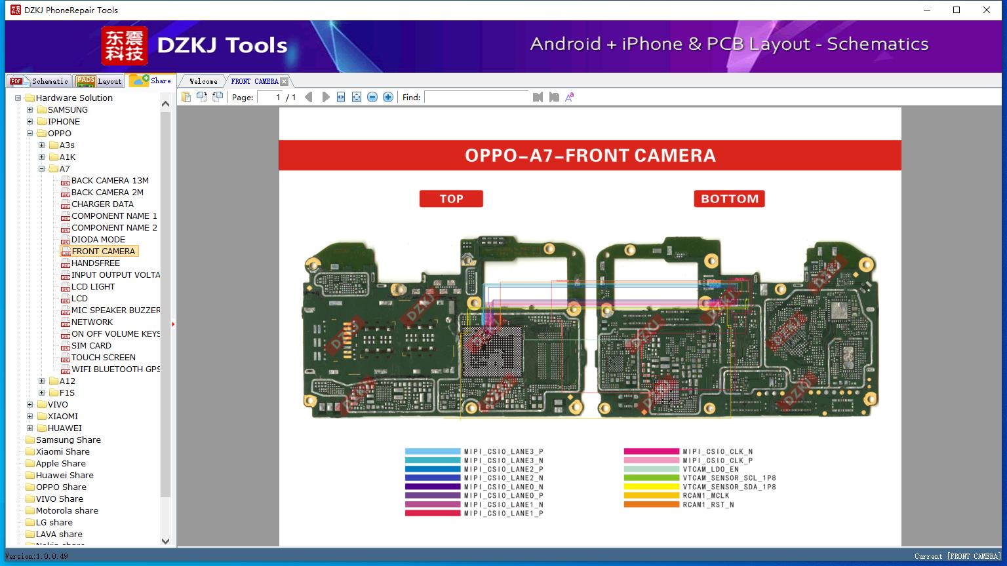The height and width of the screenshot is (566, 1007).
Task: Click the fit width icon
Action: point(341,97)
